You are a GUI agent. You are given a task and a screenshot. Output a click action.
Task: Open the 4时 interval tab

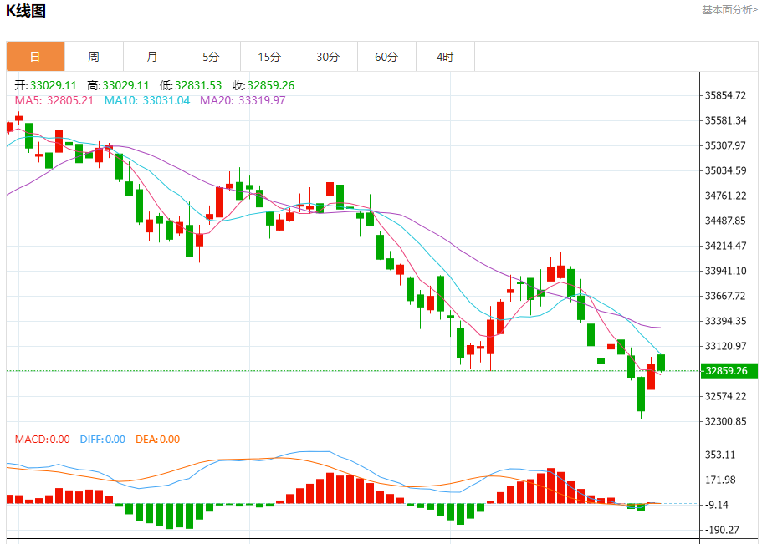(x=445, y=57)
